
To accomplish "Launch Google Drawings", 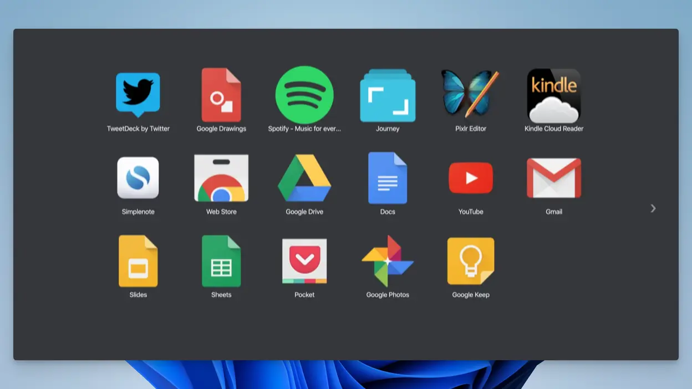I will (x=221, y=94).
